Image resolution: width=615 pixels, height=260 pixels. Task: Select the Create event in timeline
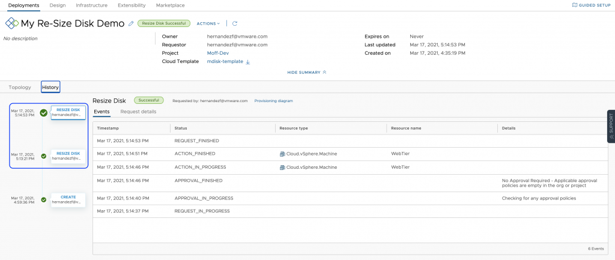[x=68, y=199]
